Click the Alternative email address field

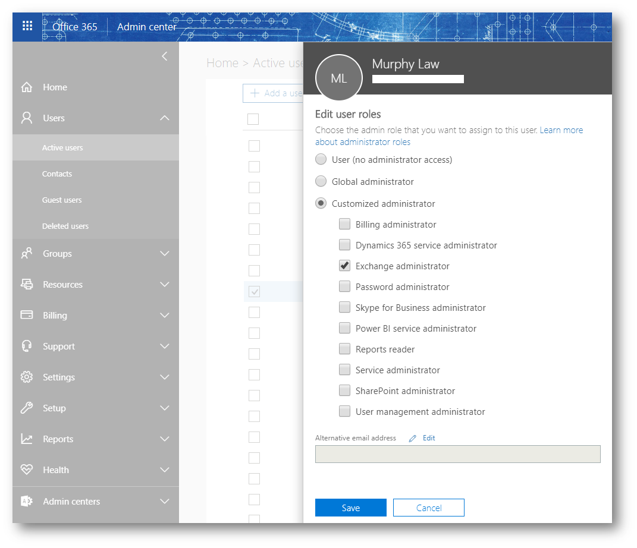[458, 454]
